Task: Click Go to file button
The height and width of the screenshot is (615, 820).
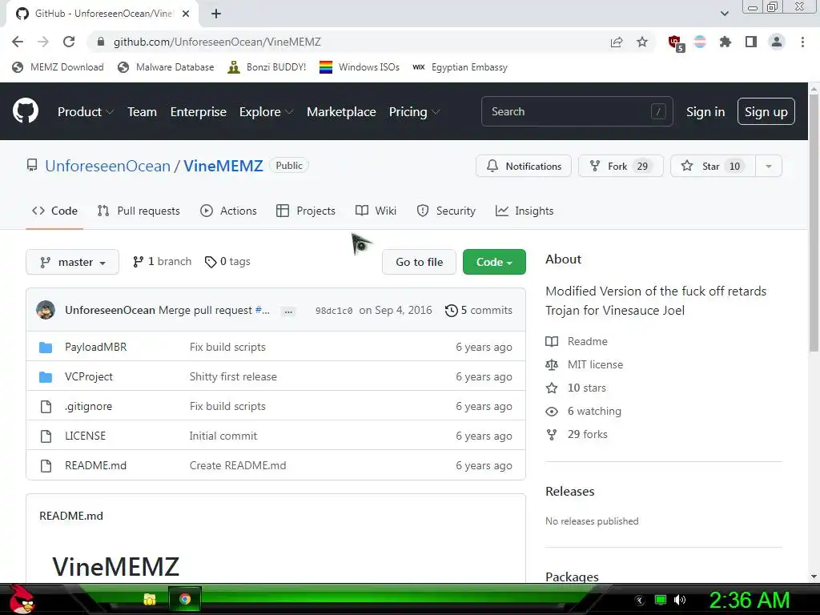Action: click(419, 262)
